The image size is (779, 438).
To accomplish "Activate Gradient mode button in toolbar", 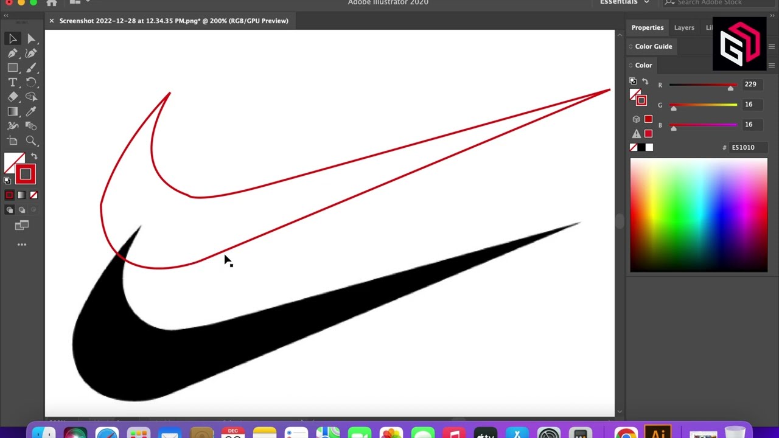I will 21,195.
